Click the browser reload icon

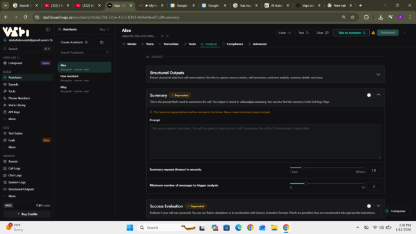(25, 17)
